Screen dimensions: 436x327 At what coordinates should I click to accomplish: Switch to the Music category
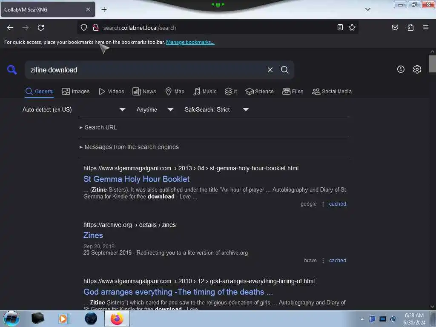point(205,92)
